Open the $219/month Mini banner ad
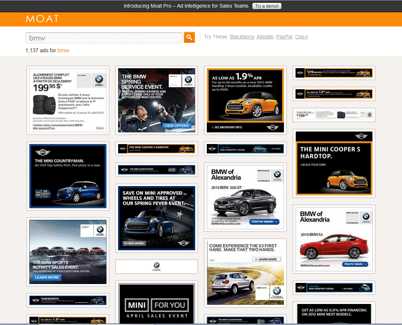The width and height of the screenshot is (402, 325). coord(334,73)
